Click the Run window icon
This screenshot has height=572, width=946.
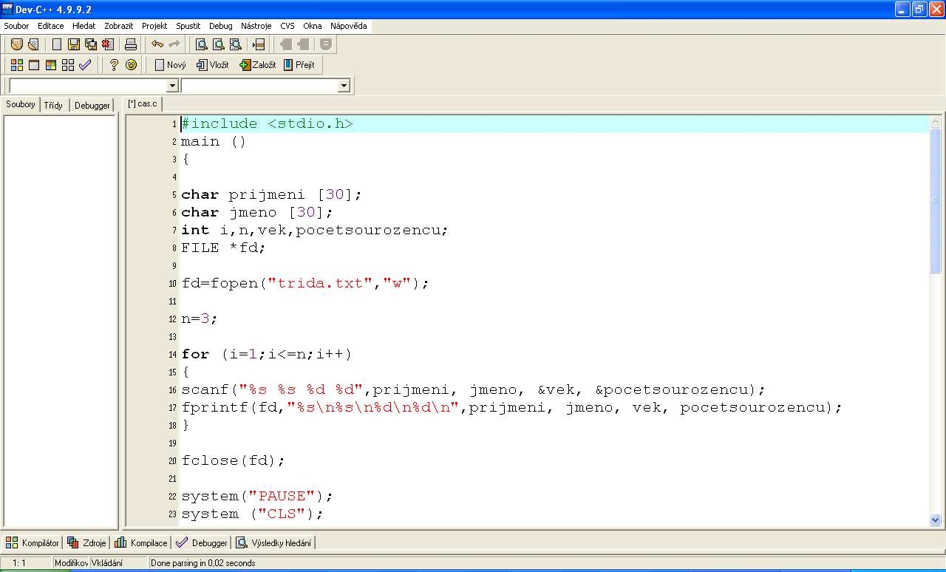tap(33, 65)
